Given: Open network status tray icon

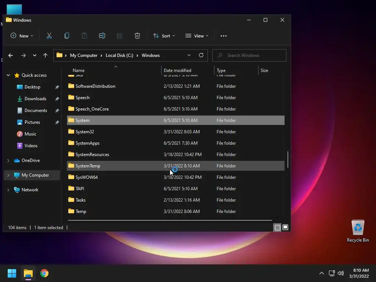Looking at the screenshot, I should [x=332, y=273].
